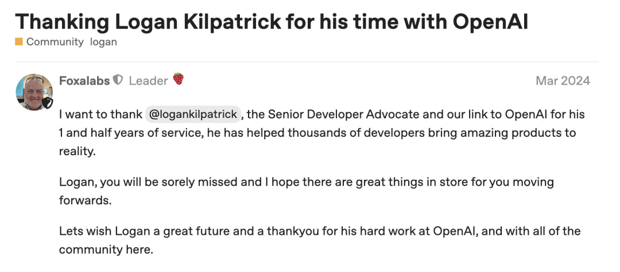
Task: Open the strawberry flair icon beside Leader
Action: click(179, 79)
